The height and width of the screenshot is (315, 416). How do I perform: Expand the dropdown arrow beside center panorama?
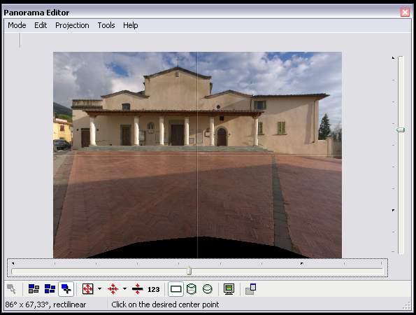124,288
